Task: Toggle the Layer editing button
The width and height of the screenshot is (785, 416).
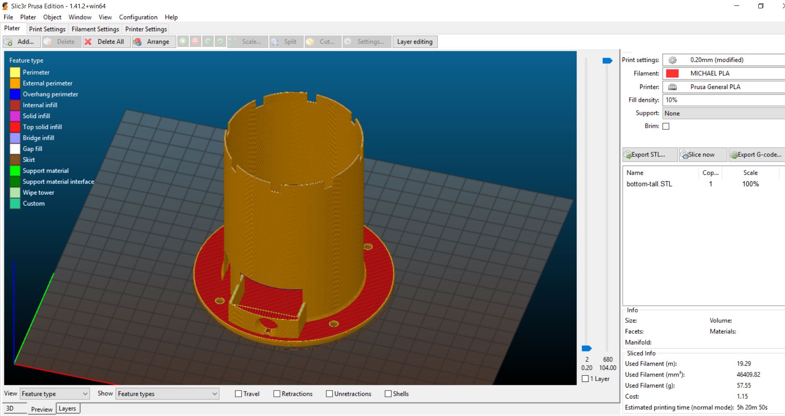Action: pyautogui.click(x=415, y=42)
